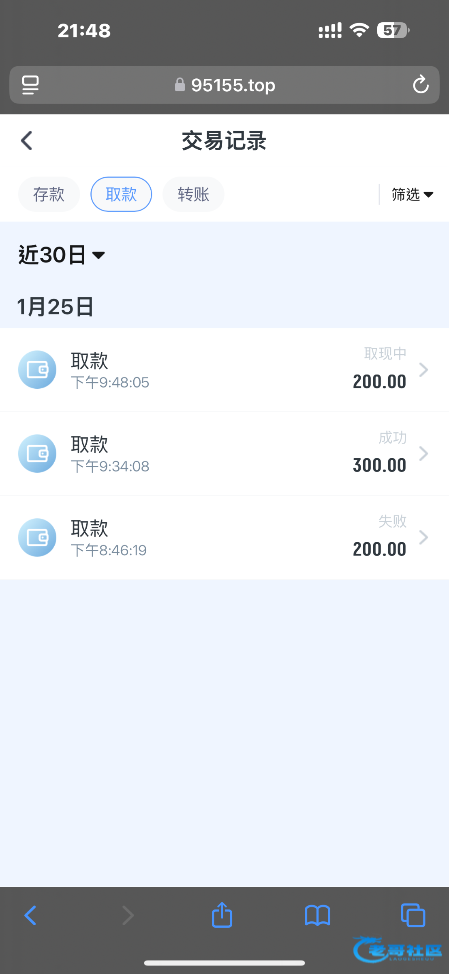
Task: Tap the Safari forward navigation arrow
Action: tap(128, 915)
